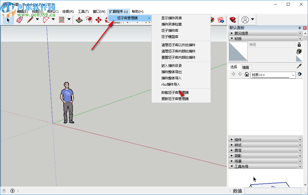Viewport: 308px width, 195px height.
Task: Open the Extension Manager ruby icon
Action: [233, 20]
